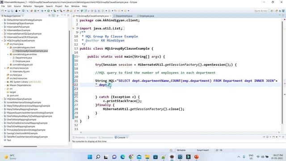Fold the main method at line 15
The height and width of the screenshot is (161, 286).
tap(79, 56)
